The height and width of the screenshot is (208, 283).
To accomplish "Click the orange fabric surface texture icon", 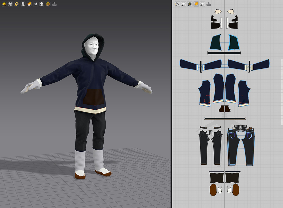I will click(29, 4).
